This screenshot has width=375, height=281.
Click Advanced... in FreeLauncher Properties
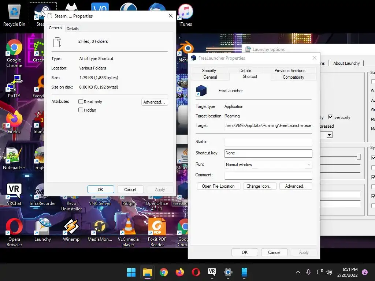point(296,186)
